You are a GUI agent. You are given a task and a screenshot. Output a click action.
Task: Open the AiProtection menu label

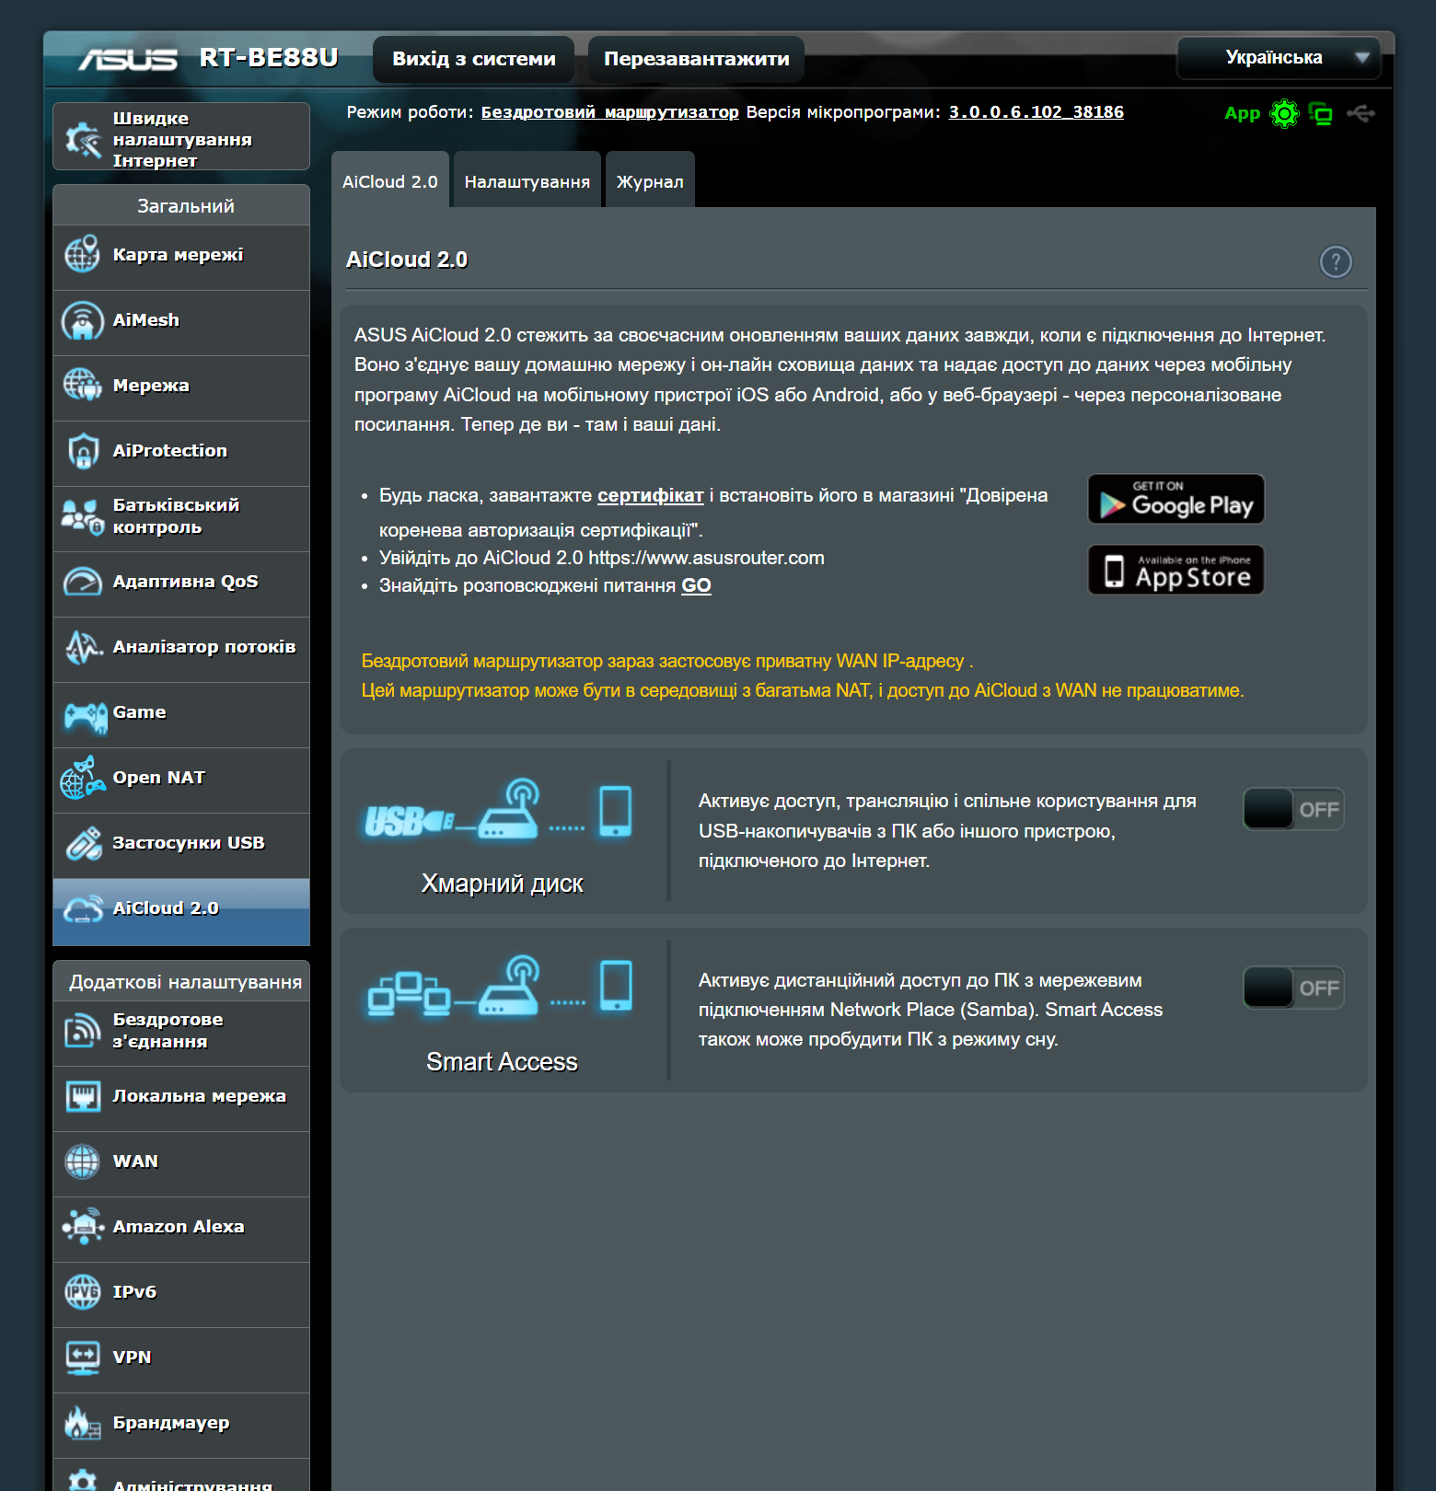[170, 451]
